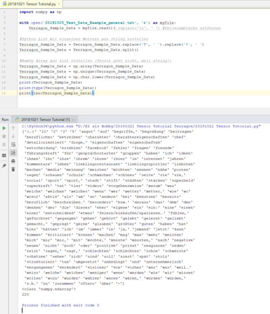Stop the process with the square icon

[4, 136]
